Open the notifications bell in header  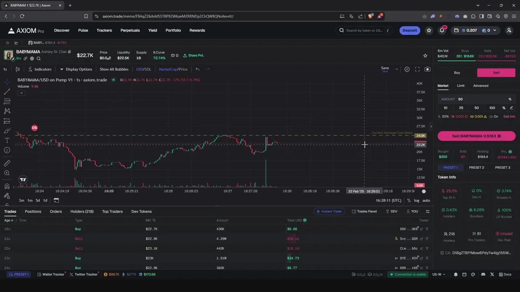[442, 30]
